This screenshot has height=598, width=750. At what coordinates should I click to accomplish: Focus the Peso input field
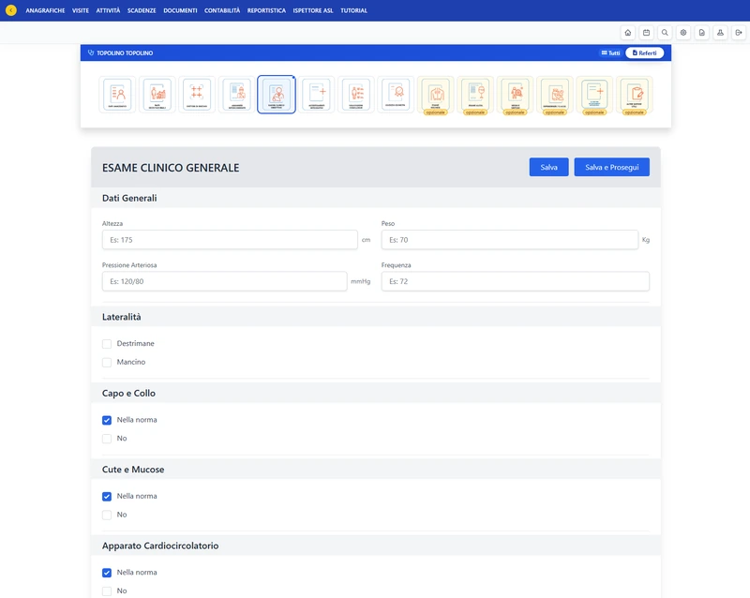pyautogui.click(x=509, y=240)
